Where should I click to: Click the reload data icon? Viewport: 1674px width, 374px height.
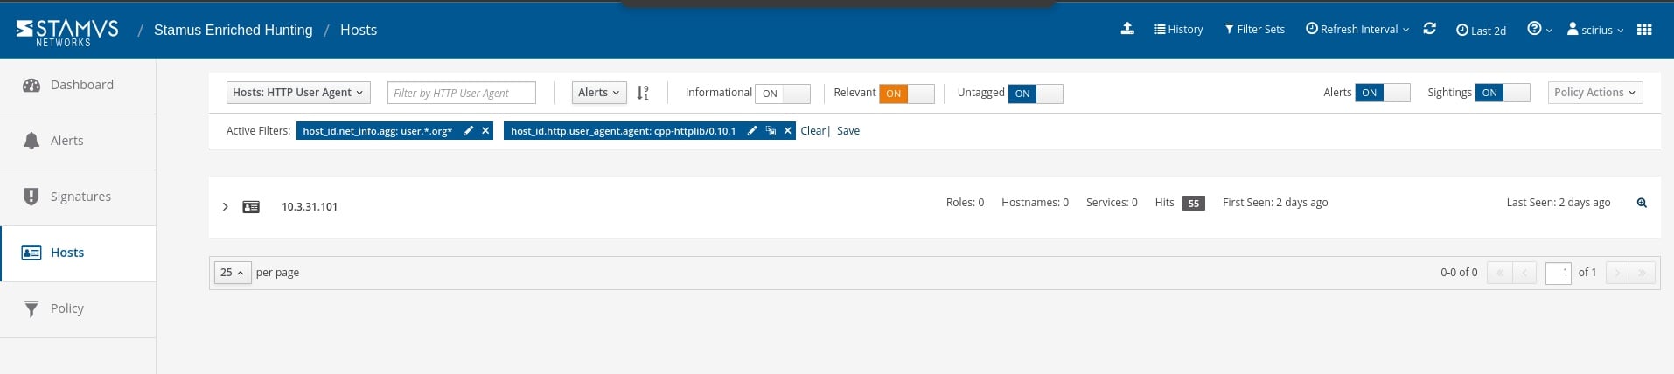tap(1429, 29)
